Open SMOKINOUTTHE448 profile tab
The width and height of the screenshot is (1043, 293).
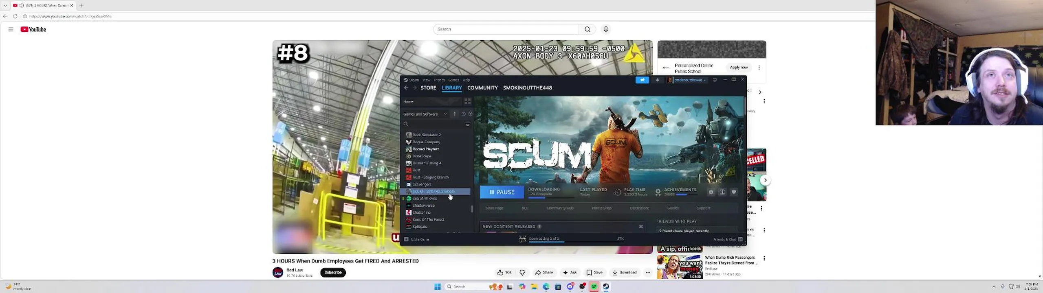[527, 88]
